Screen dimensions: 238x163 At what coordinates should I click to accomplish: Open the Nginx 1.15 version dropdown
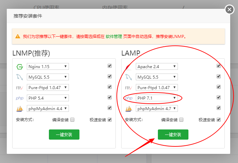(48, 66)
